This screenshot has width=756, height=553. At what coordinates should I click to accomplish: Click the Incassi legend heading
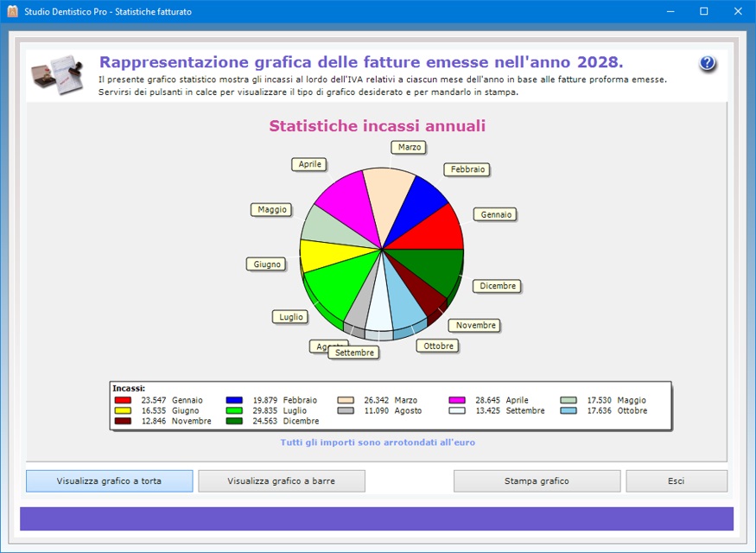(x=129, y=389)
